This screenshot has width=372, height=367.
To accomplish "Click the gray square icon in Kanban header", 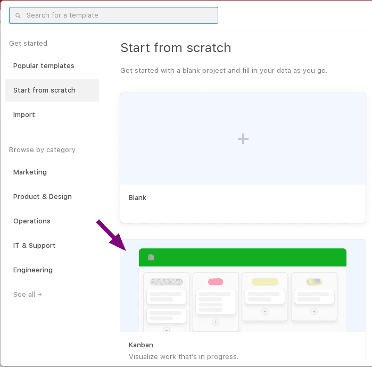I will 151,257.
